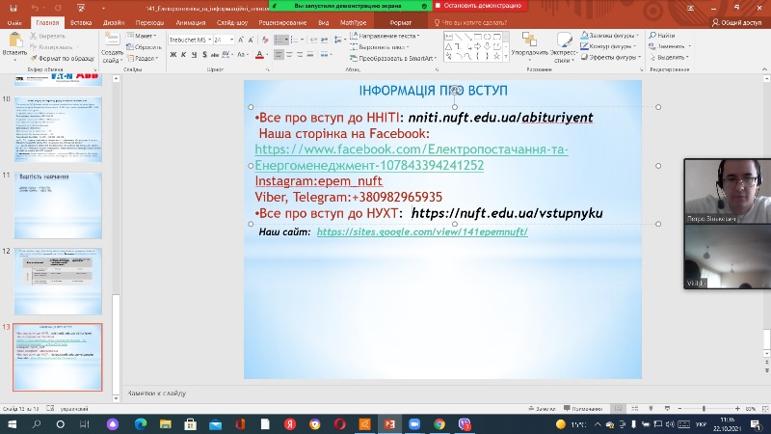Switch to the Анимация tab

click(x=190, y=22)
